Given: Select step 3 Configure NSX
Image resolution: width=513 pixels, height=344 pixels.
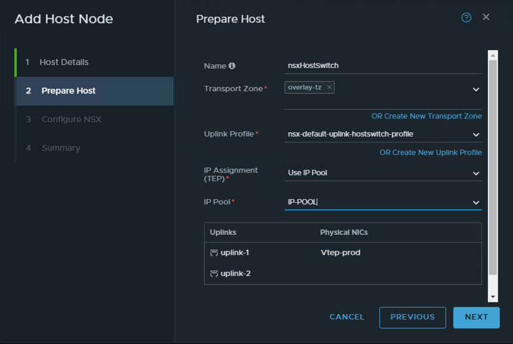Looking at the screenshot, I should coord(95,119).
